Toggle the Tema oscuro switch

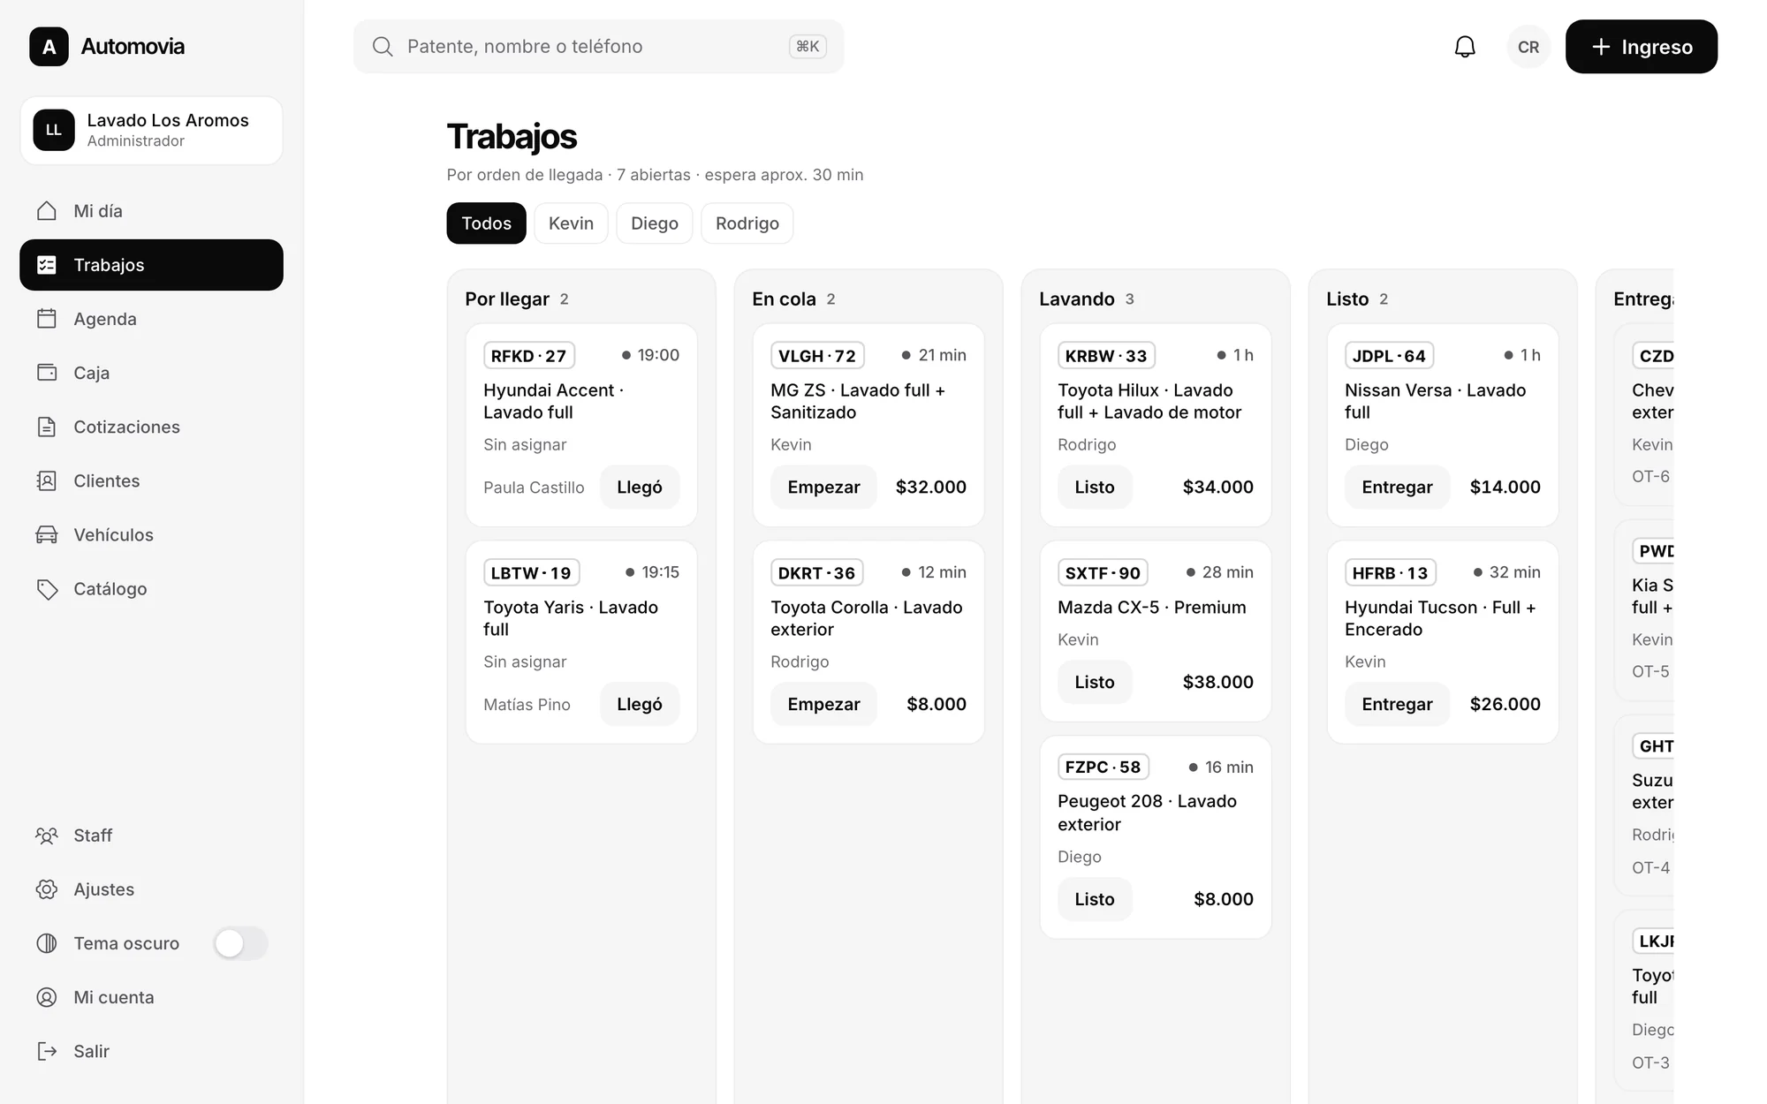(x=240, y=943)
